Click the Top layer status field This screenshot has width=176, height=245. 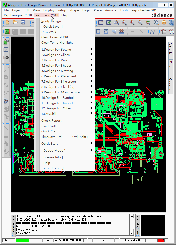point(48,240)
